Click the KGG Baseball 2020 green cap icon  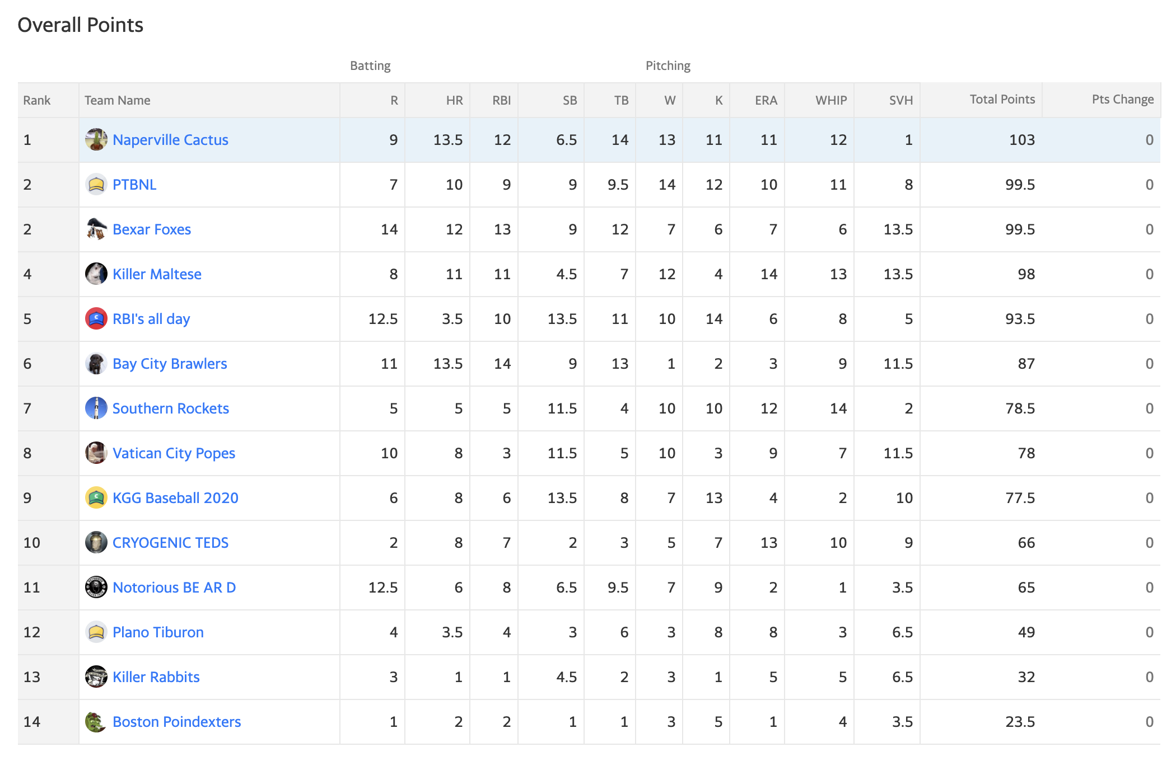click(96, 497)
